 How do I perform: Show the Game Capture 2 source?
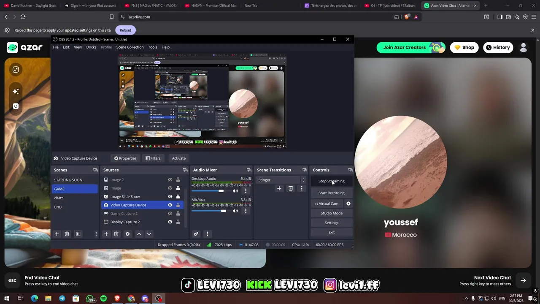170,214
